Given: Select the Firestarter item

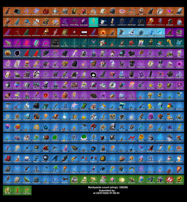Looking at the screenshot, I should 103,33.
